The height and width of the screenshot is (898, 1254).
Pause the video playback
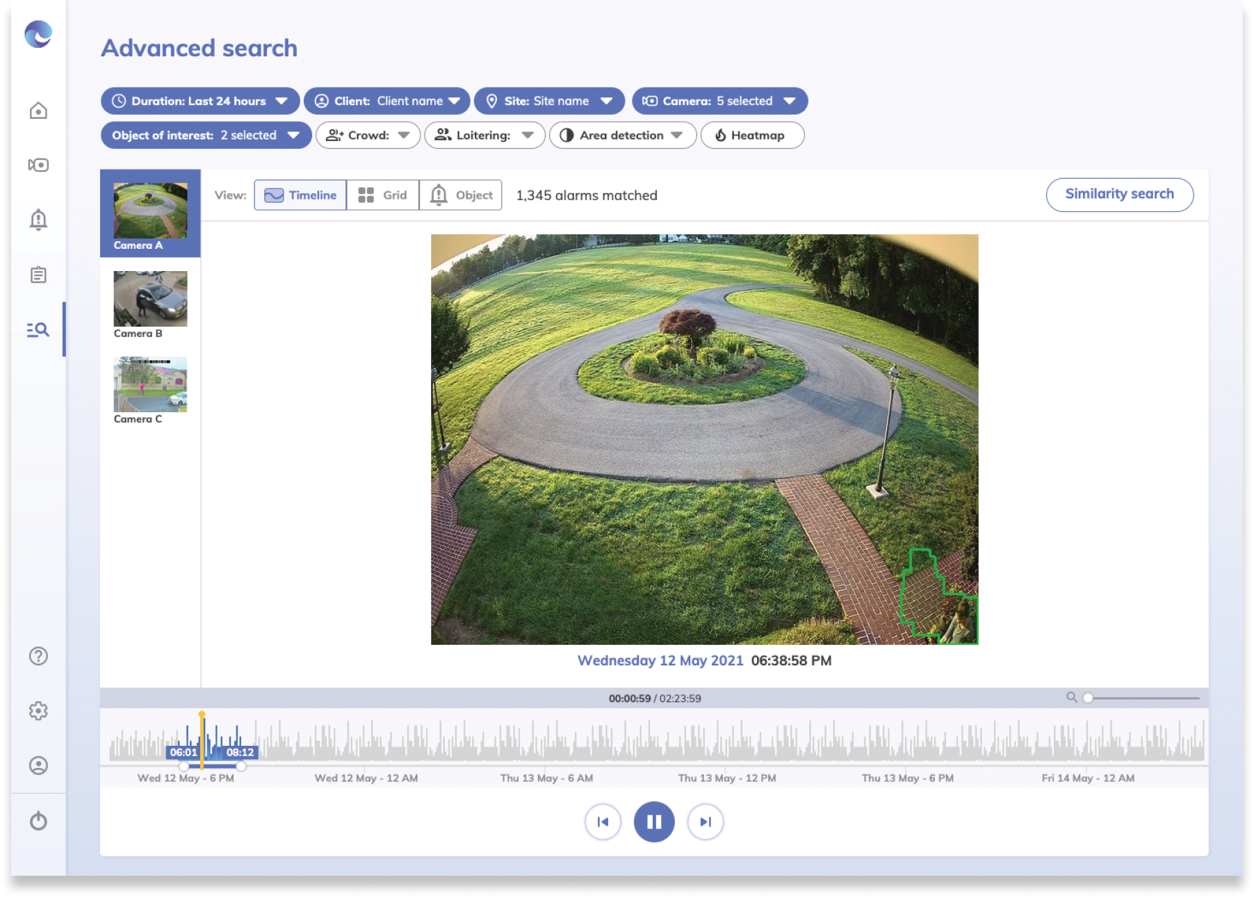click(653, 822)
